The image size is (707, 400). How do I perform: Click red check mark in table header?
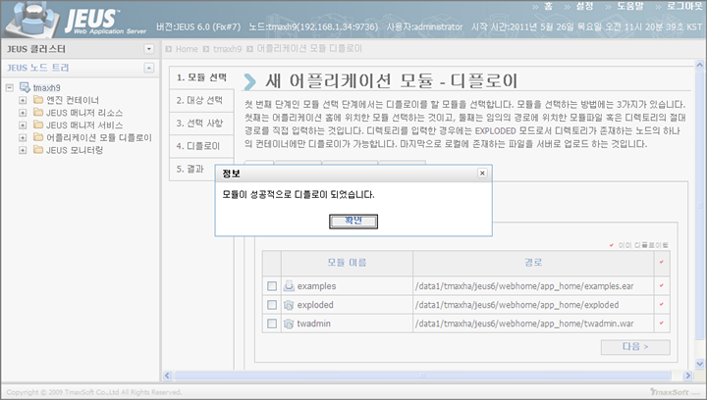[x=662, y=262]
